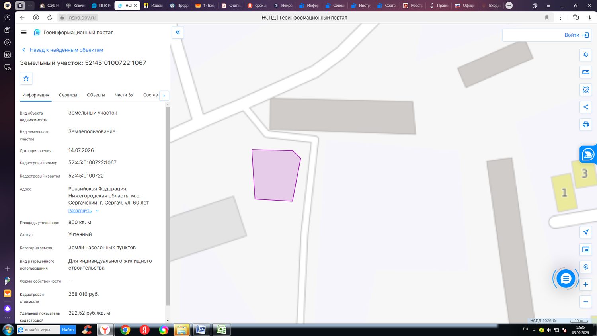Add land plot to favorites star

point(26,78)
